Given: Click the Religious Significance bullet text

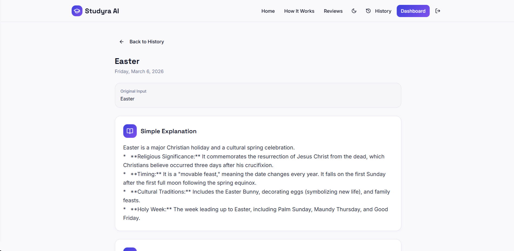Looking at the screenshot, I should tap(254, 161).
